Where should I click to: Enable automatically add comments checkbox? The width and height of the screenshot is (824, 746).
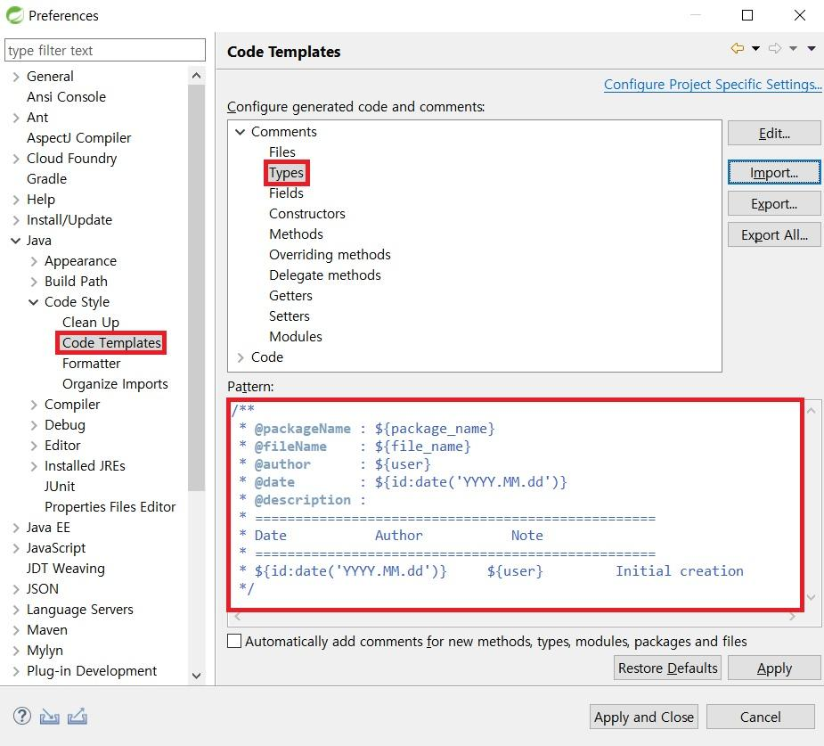(234, 641)
